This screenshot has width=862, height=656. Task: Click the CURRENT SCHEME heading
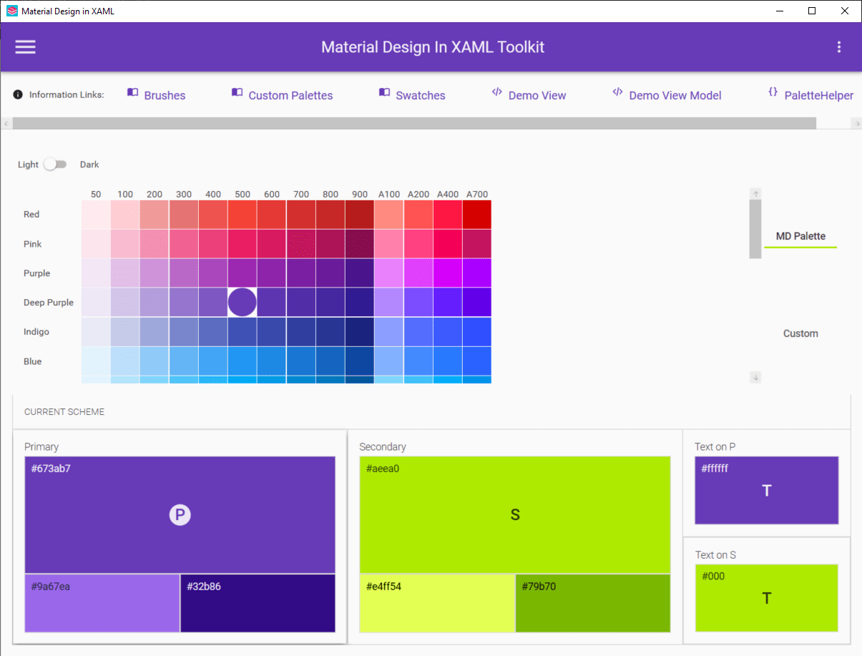[x=64, y=412]
